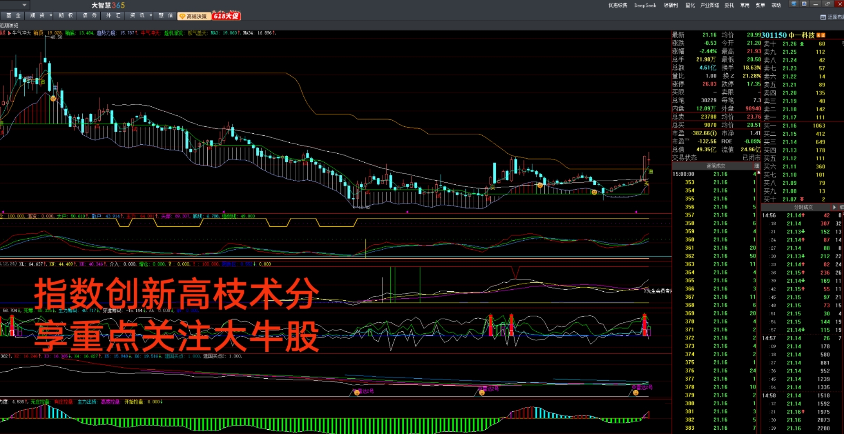The image size is (844, 434).
Task: Click the 最新 21.16 latest price value
Action: point(709,35)
